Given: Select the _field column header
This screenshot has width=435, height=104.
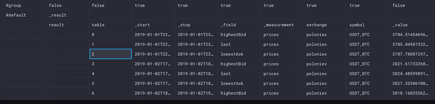Looking at the screenshot, I should coord(240,25).
